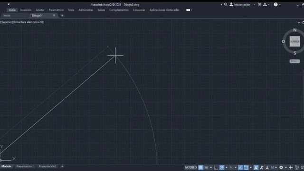The image size is (304, 171).
Task: Click the S compass direction on ViewCube
Action: 294,53
